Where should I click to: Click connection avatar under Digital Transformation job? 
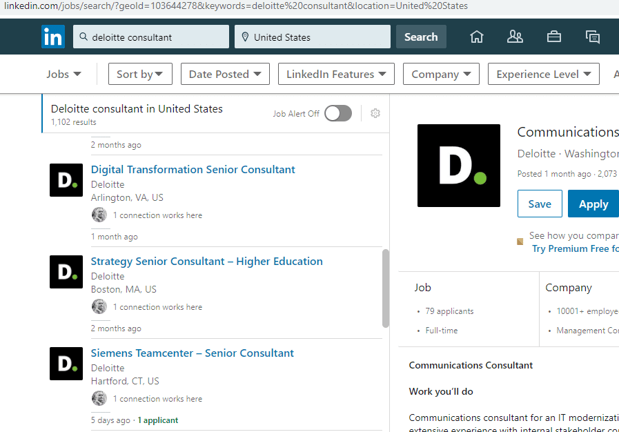click(99, 215)
